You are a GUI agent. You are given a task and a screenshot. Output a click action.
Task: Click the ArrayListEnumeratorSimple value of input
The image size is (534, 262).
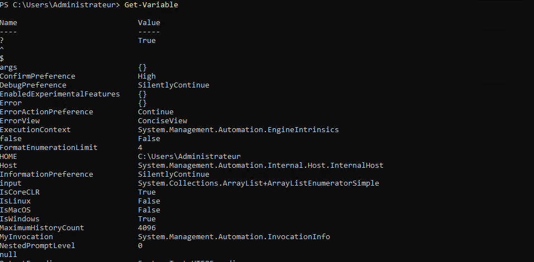point(258,183)
